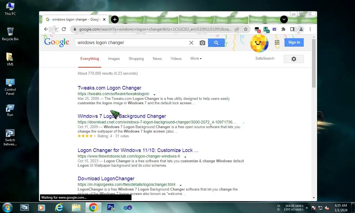Go back to the previous page
This screenshot has width=355, height=213.
tap(46, 29)
